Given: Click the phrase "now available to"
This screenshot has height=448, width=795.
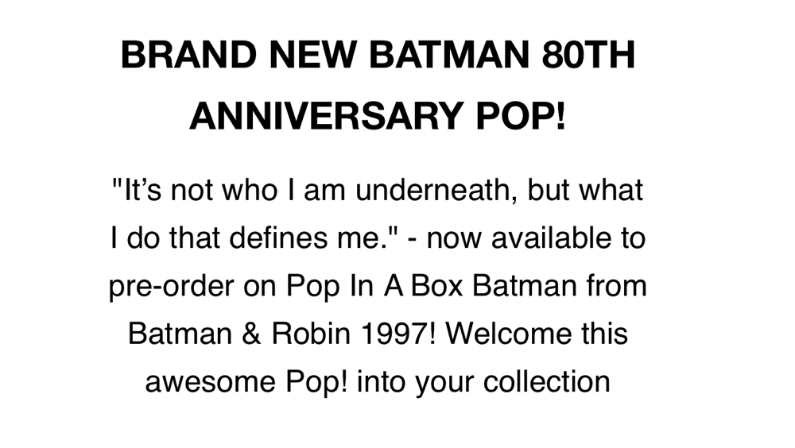Looking at the screenshot, I should click(536, 238).
